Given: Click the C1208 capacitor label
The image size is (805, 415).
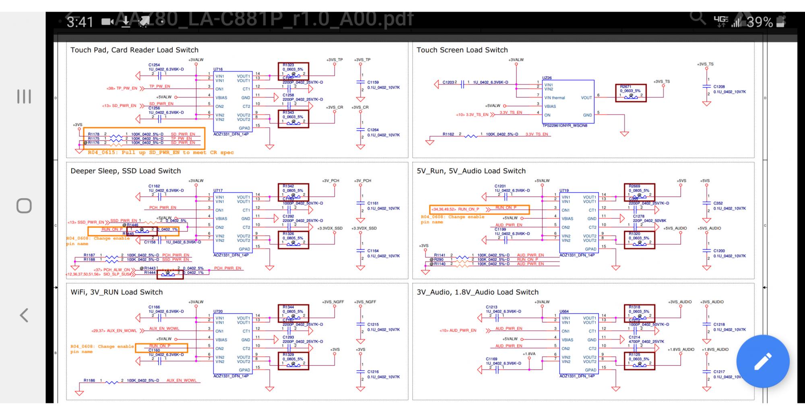Looking at the screenshot, I should (719, 87).
